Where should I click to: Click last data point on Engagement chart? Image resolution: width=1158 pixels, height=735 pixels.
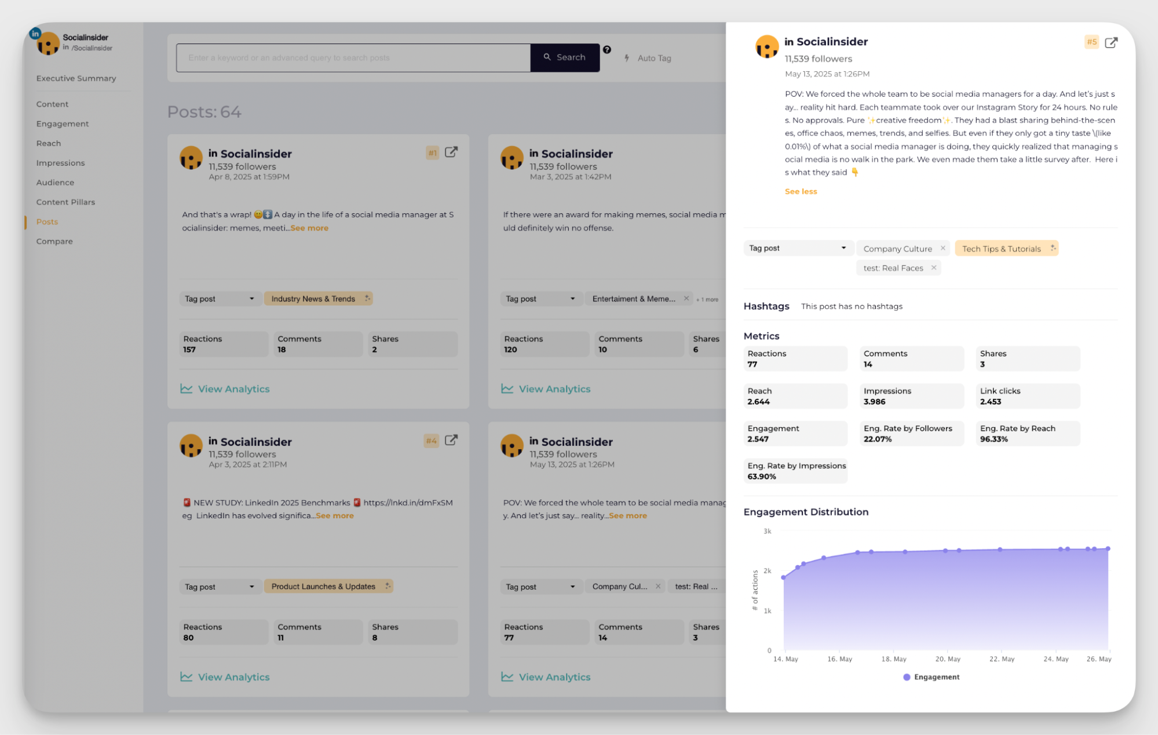tap(1108, 548)
